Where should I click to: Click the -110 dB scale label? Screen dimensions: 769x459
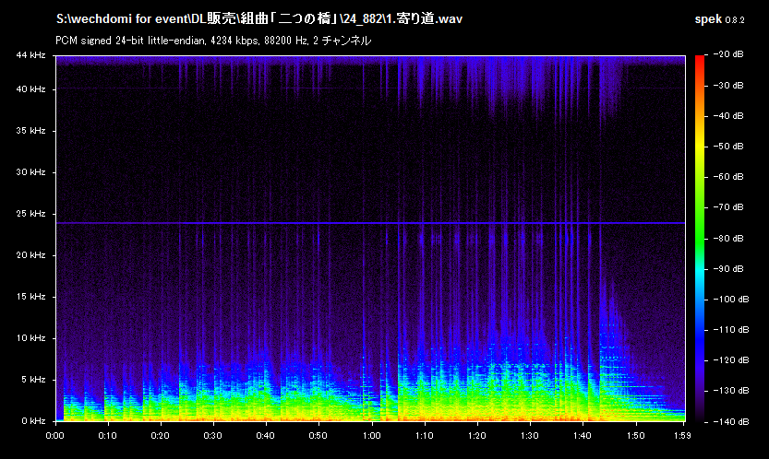click(731, 330)
